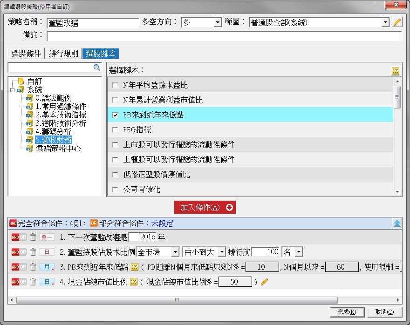Image resolution: width=410 pixels, height=325 pixels.
Task: Uncheck the PB來到近年來低點 script
Action: (115, 115)
